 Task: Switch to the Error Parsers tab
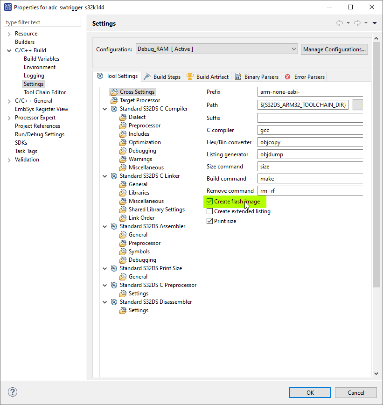[x=304, y=77]
